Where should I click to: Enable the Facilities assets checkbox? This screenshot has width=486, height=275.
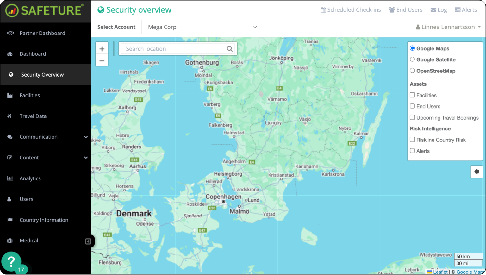(x=412, y=95)
